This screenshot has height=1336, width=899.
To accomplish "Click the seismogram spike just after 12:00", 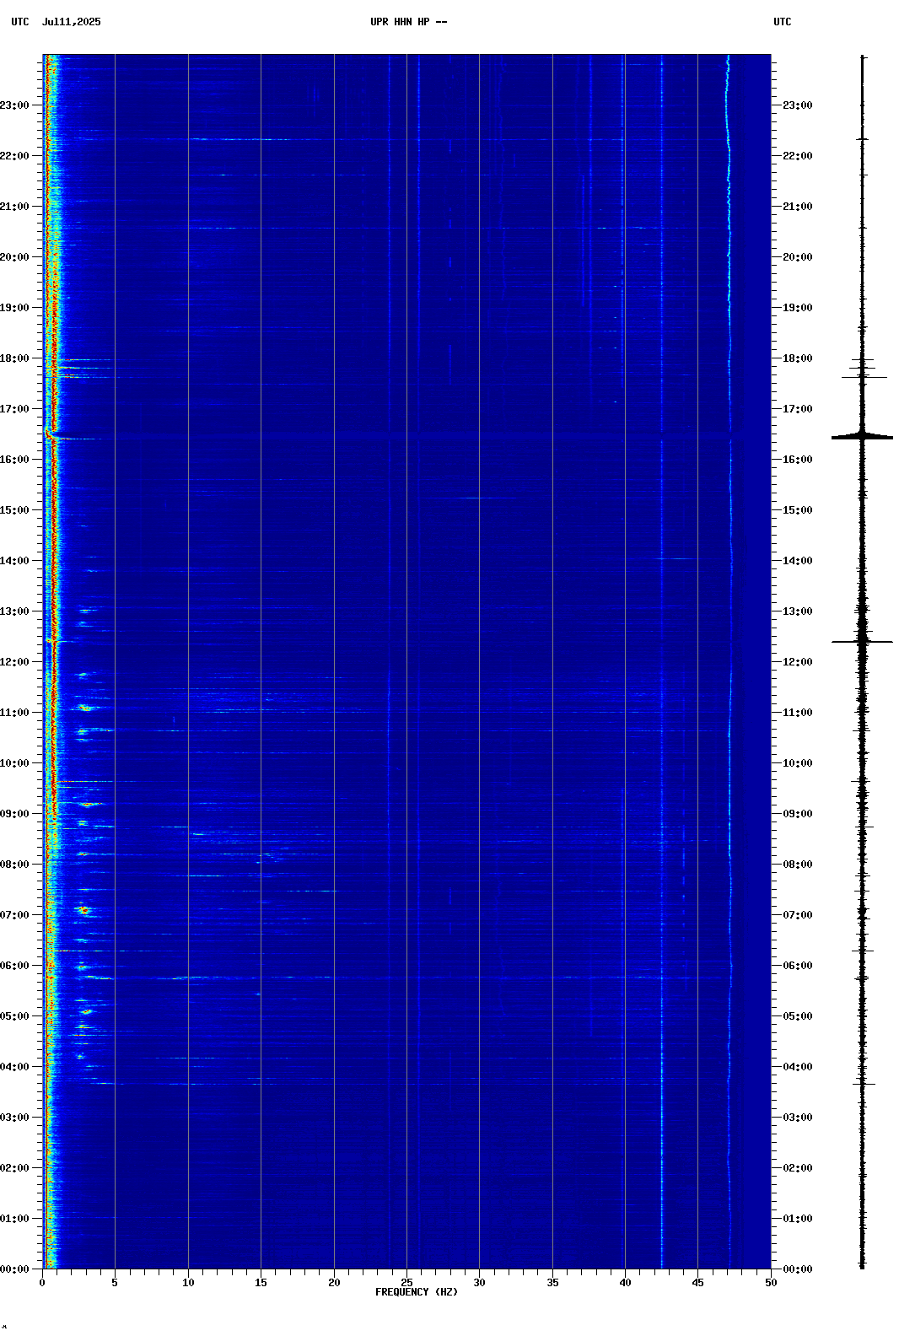I will [x=862, y=642].
